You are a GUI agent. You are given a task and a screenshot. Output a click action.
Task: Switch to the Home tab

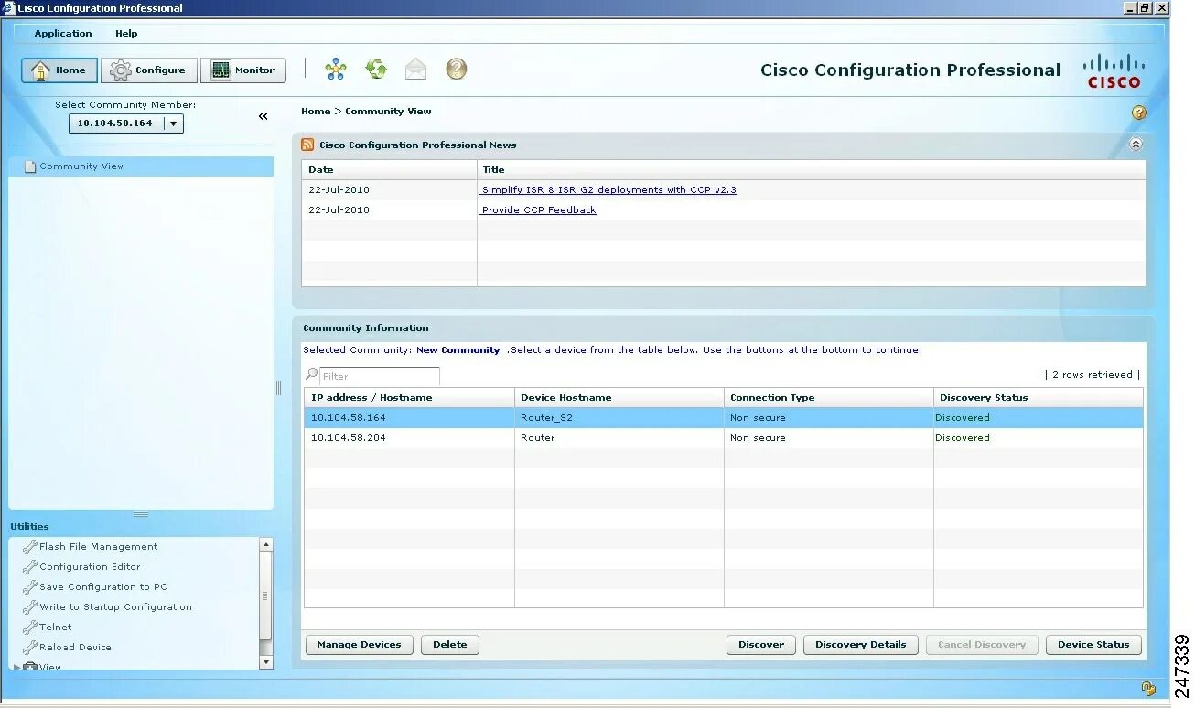tap(59, 70)
